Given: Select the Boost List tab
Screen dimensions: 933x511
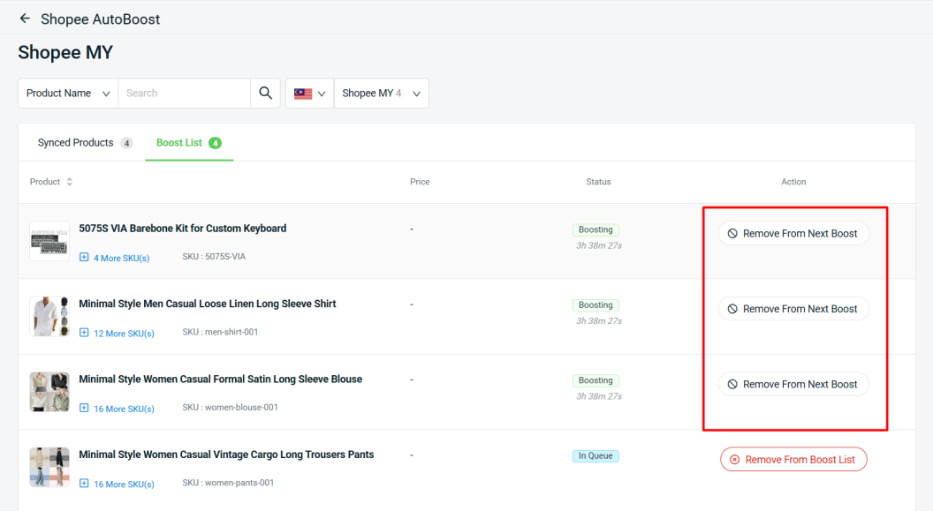Looking at the screenshot, I should point(188,143).
